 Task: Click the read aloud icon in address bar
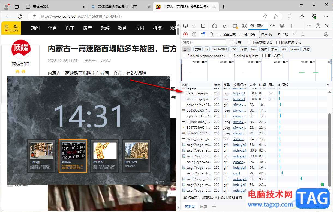point(265,16)
